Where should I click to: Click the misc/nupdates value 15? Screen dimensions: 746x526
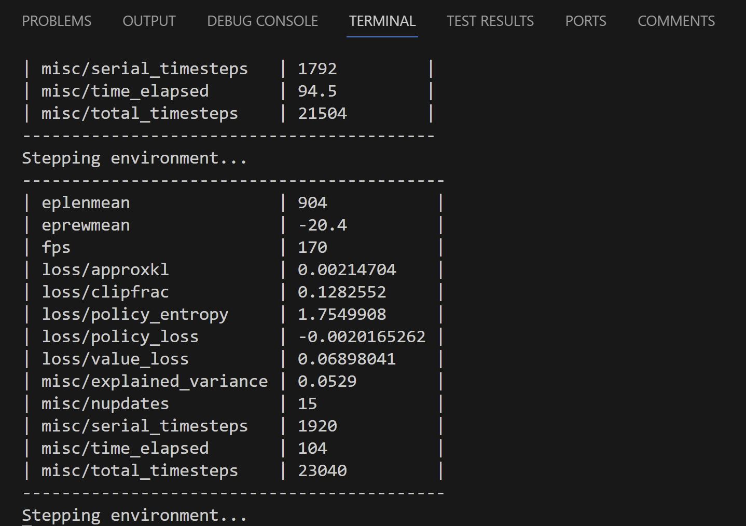(307, 403)
